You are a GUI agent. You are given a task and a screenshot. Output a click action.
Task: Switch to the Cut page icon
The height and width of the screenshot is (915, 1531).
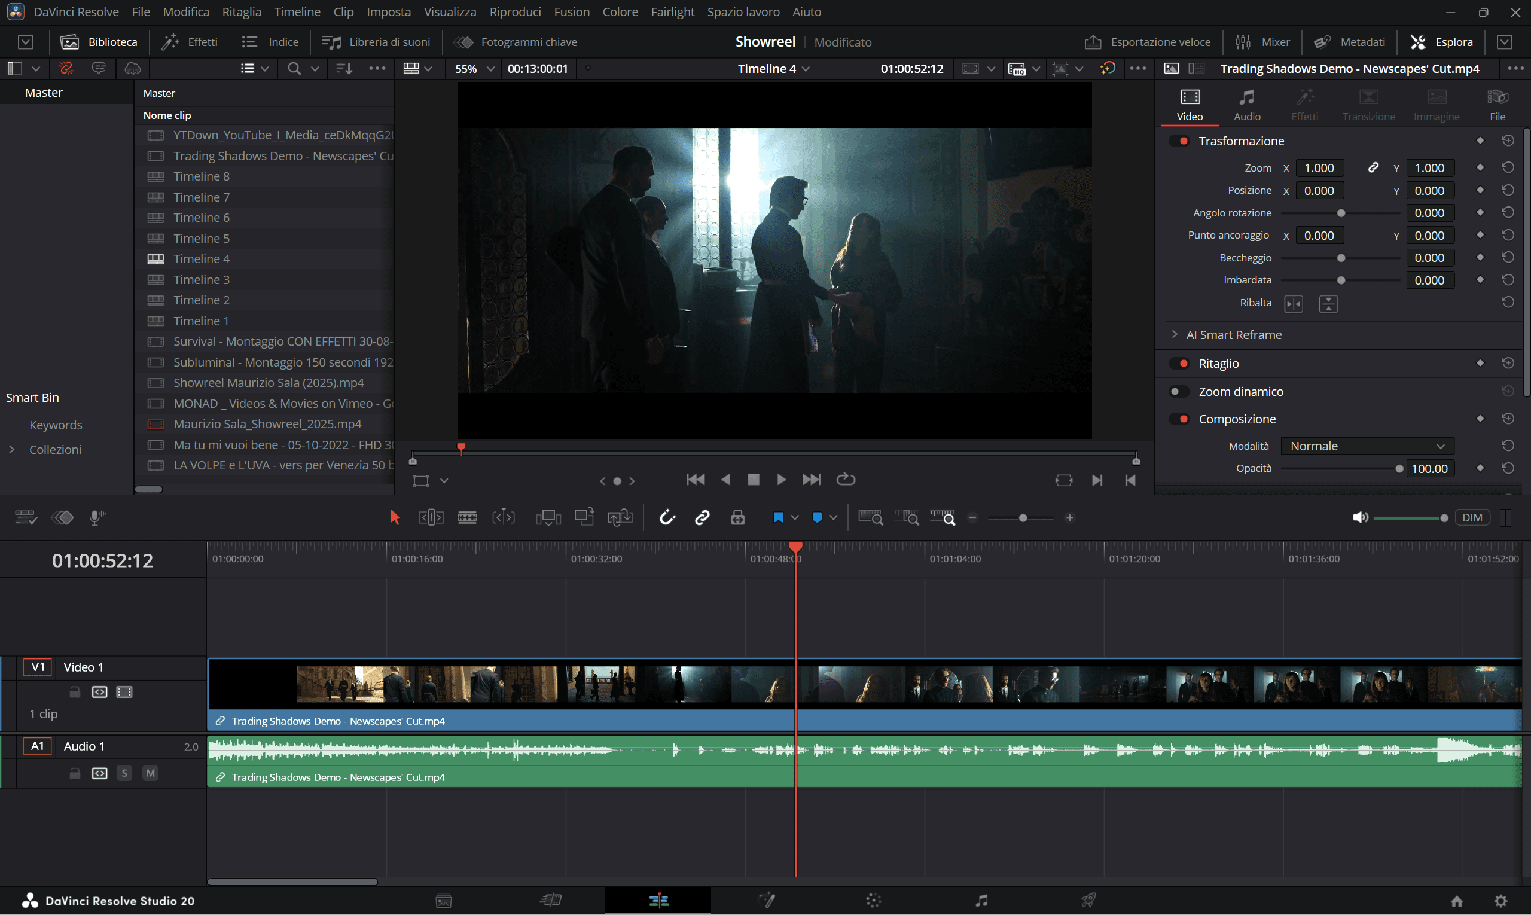tap(551, 901)
